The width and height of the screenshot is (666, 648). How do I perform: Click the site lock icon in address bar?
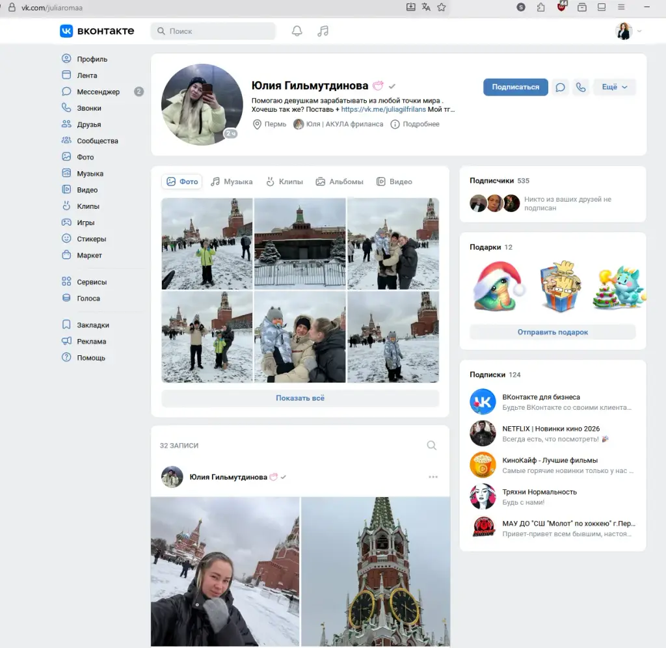(12, 7)
